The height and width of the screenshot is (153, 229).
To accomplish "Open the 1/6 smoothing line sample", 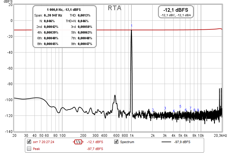I will tap(78, 142).
